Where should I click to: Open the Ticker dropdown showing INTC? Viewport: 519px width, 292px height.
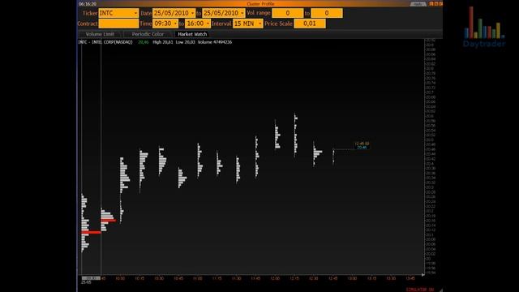click(118, 13)
